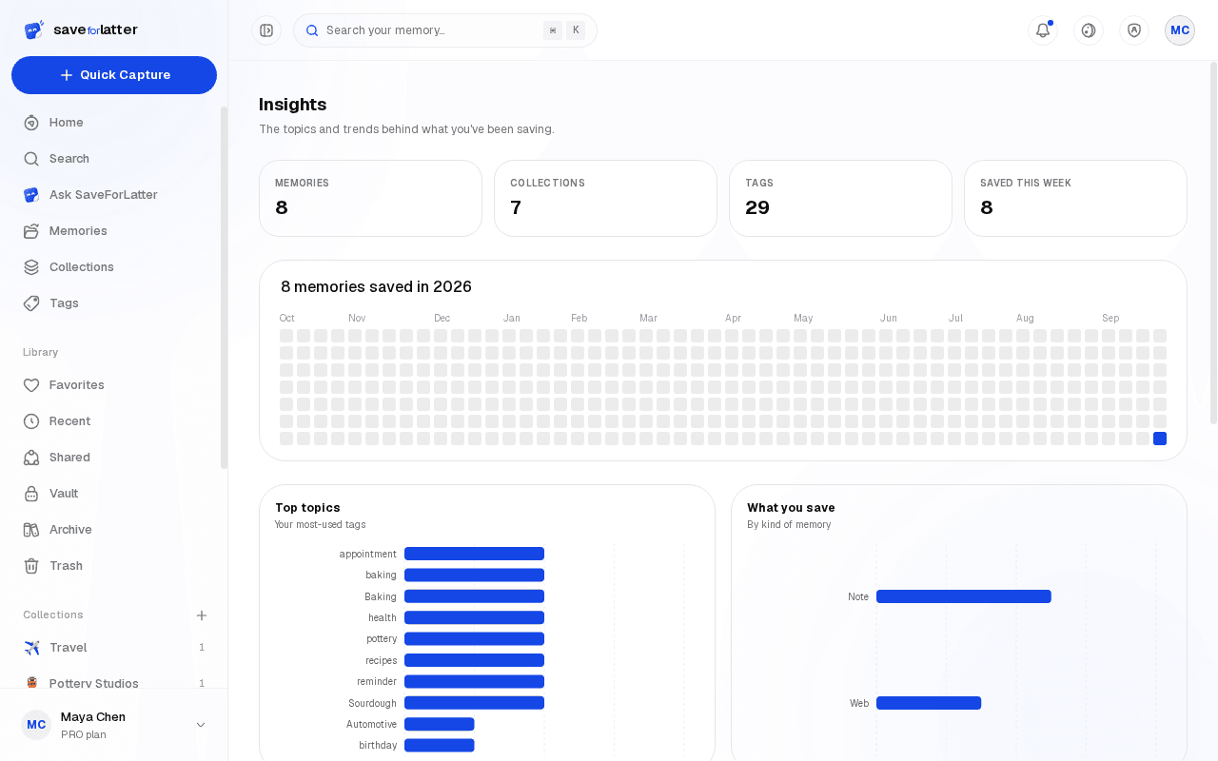Click the Search magnifier icon in sidebar
Image resolution: width=1218 pixels, height=761 pixels.
(31, 159)
